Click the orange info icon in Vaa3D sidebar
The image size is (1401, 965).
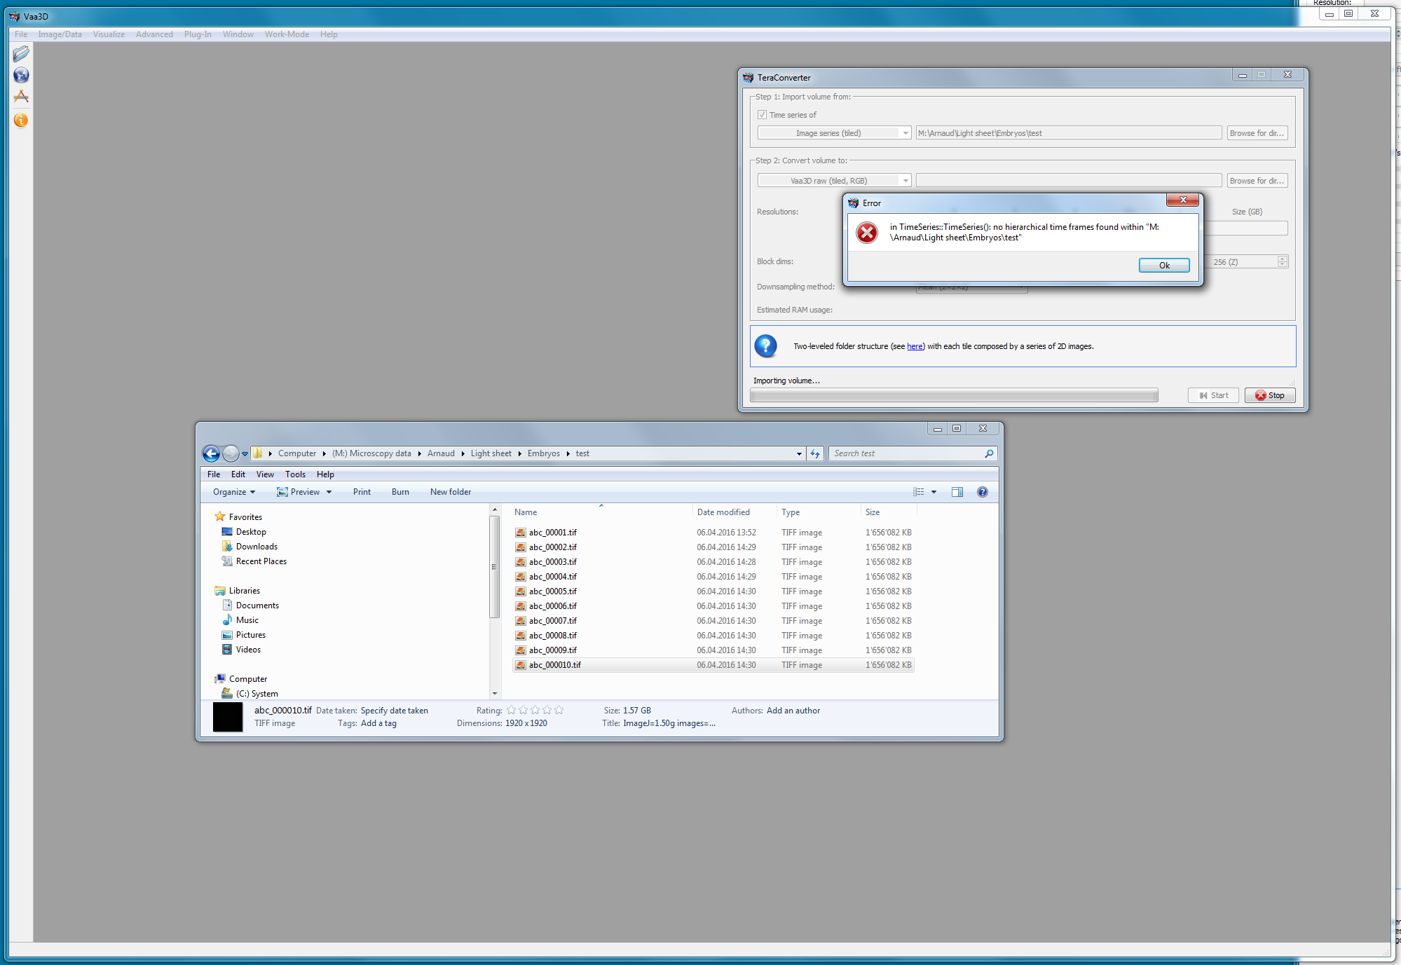[21, 121]
